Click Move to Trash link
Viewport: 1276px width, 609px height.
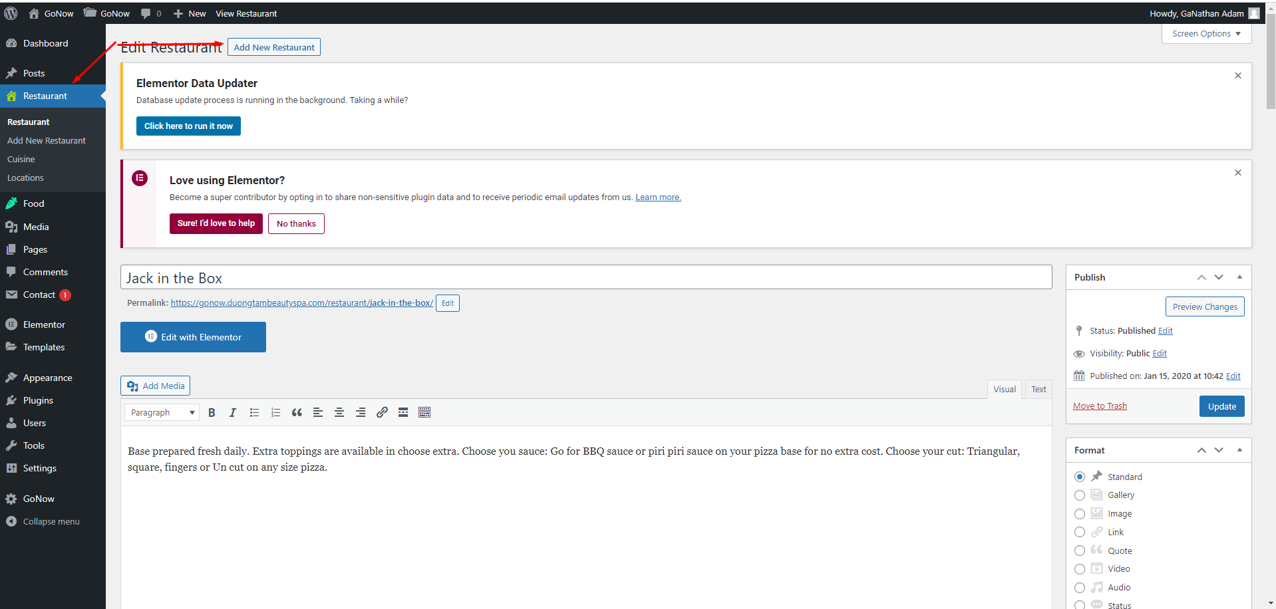[x=1100, y=406]
